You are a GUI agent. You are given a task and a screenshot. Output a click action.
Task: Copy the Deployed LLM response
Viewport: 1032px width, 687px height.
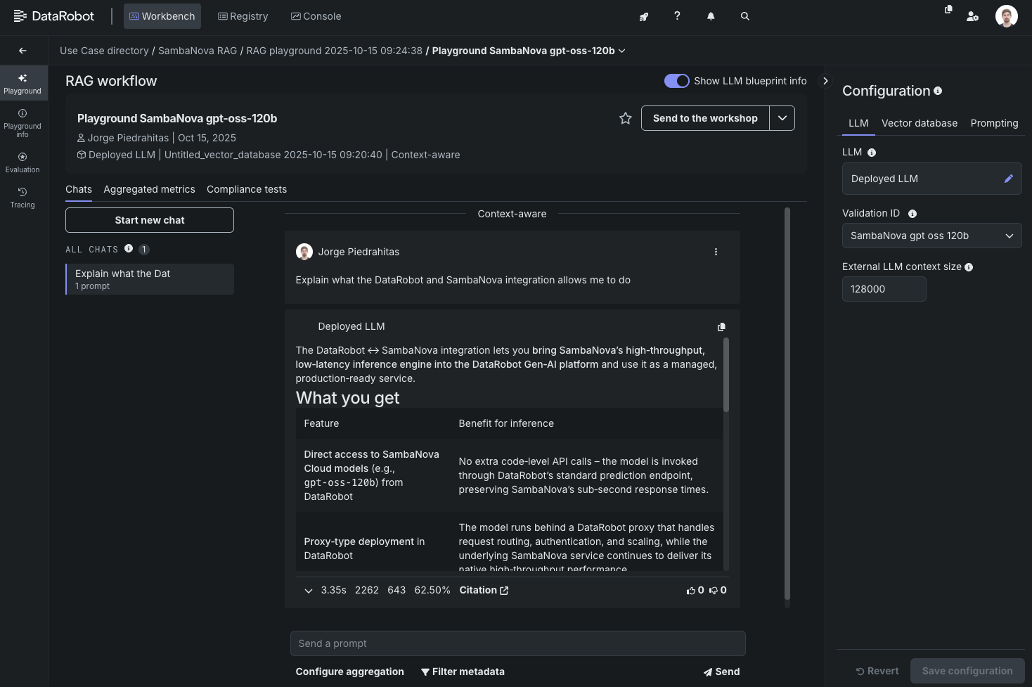click(721, 327)
